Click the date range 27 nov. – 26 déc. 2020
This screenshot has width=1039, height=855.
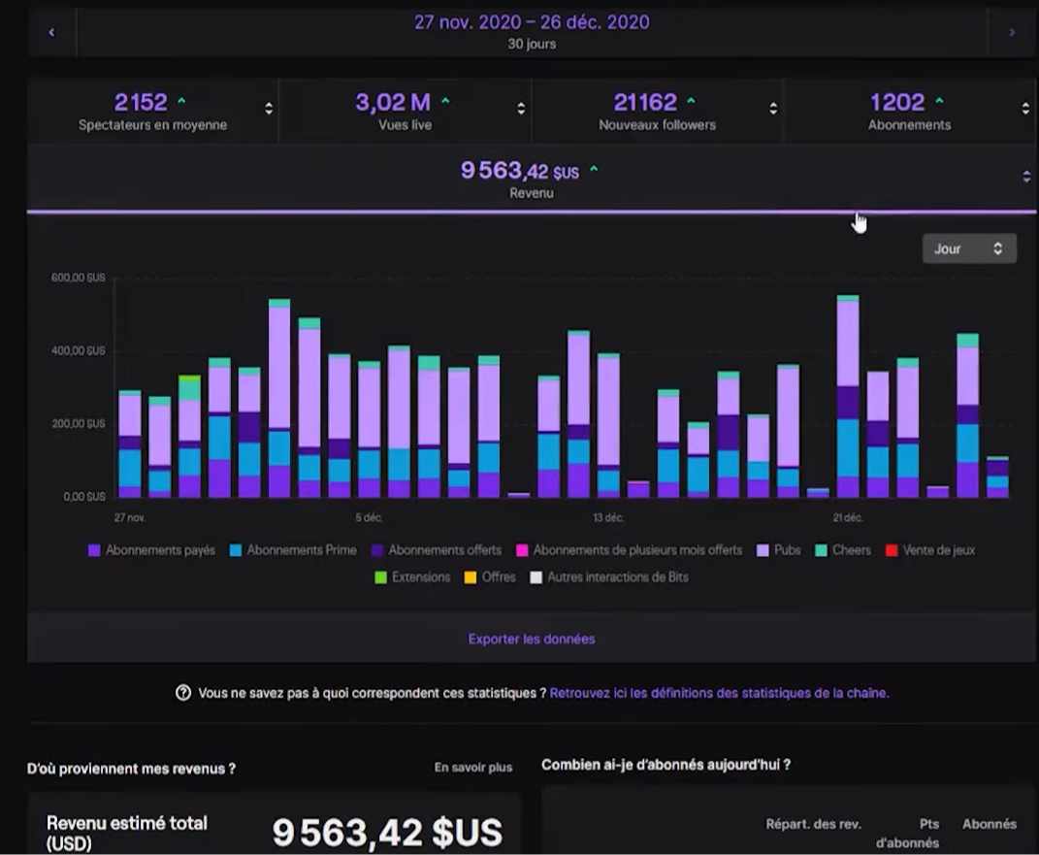(532, 22)
